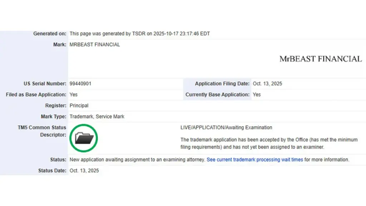Image resolution: width=366 pixels, height=206 pixels.
Task: Select the serial number 99440901 value
Action: [81, 84]
